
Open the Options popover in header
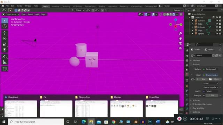click(x=178, y=10)
